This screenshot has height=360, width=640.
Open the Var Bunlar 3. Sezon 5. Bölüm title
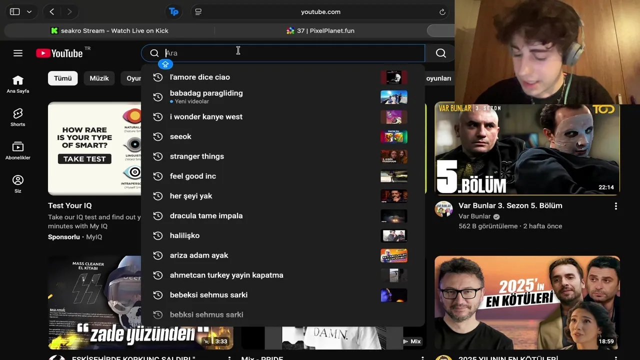point(510,205)
